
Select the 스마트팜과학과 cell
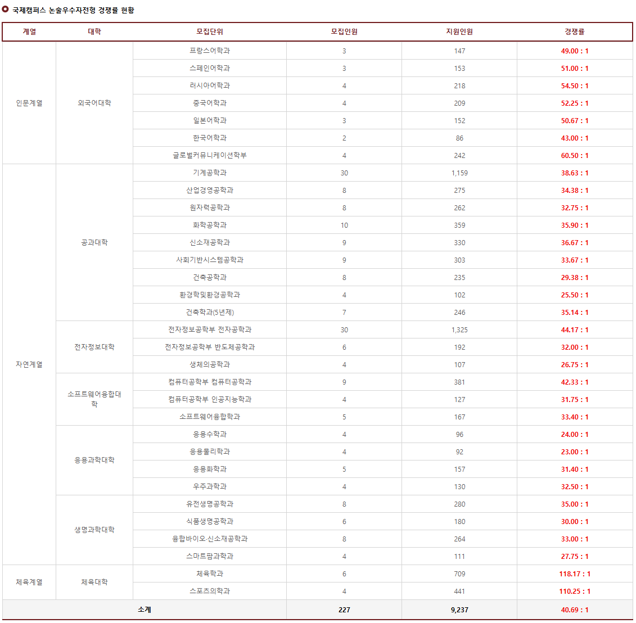[x=210, y=557]
